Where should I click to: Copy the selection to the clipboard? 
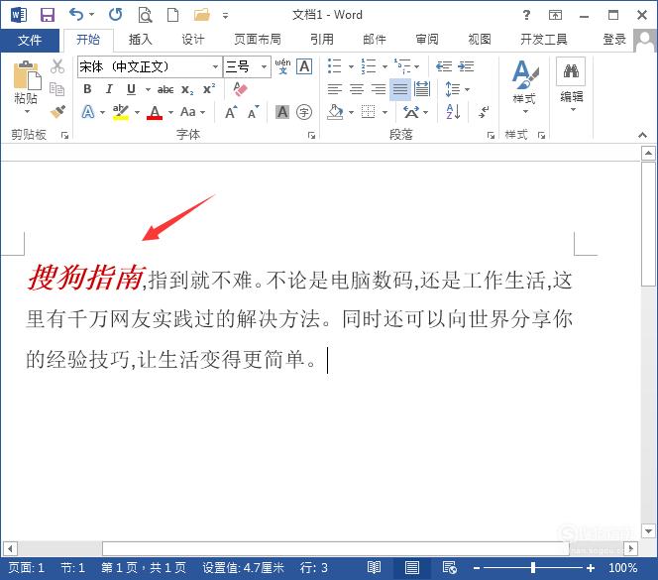point(57,88)
